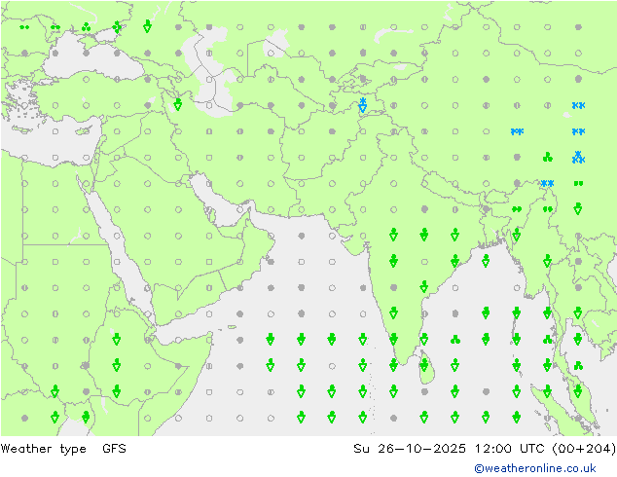The height and width of the screenshot is (477, 617).
Task: Click the green shower symbol west of the Caspian Sea
Action: pos(178,105)
